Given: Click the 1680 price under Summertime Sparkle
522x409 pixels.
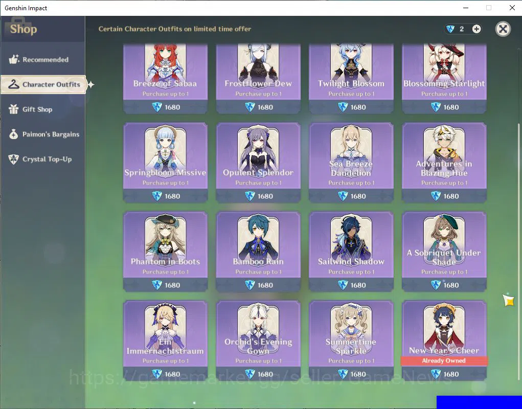Looking at the screenshot, I should click(x=358, y=374).
